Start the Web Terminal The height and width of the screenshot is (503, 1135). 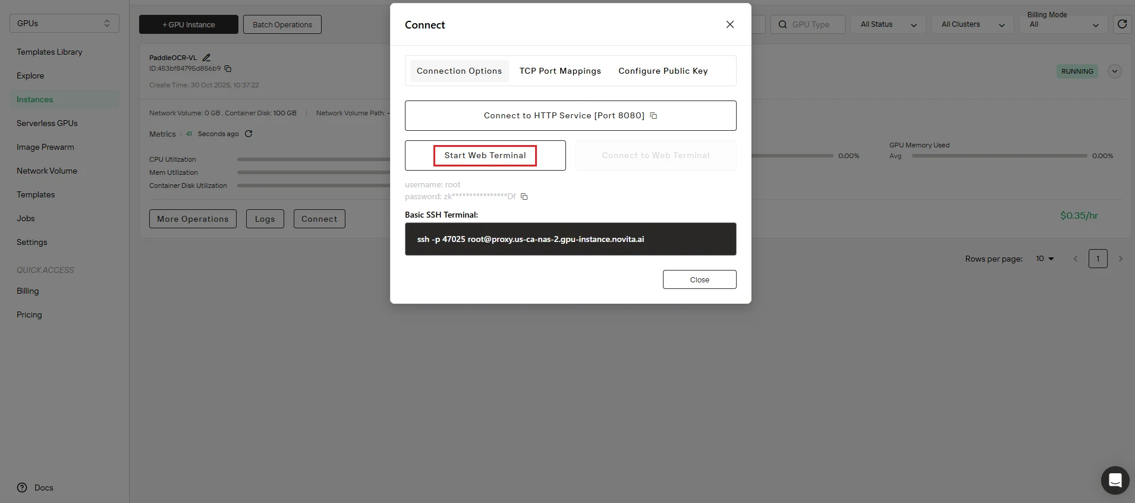(485, 156)
